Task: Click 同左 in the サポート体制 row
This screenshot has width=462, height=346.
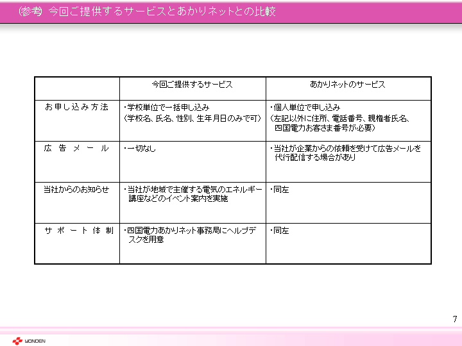Action: tap(281, 231)
